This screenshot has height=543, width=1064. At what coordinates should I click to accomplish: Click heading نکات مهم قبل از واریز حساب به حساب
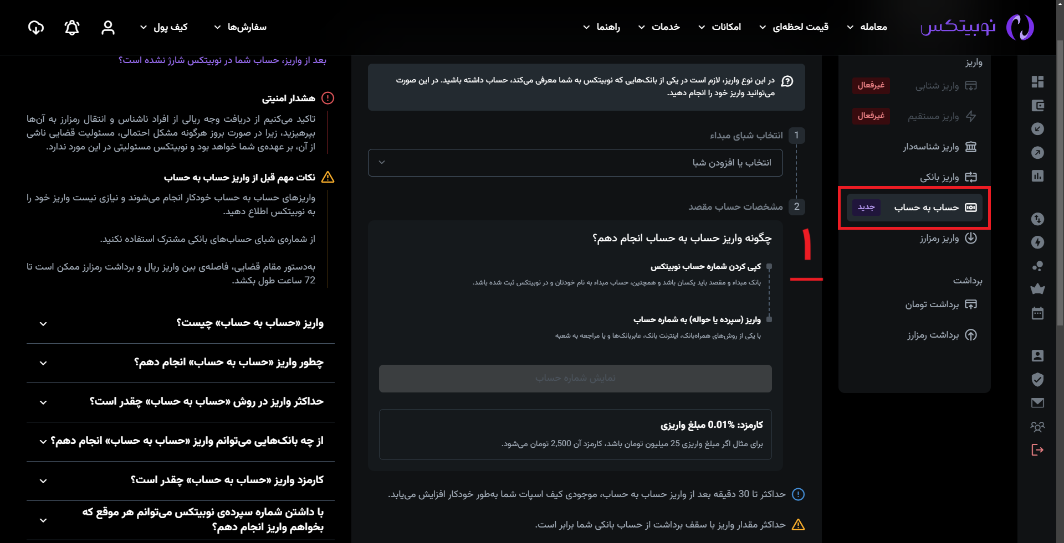click(239, 178)
